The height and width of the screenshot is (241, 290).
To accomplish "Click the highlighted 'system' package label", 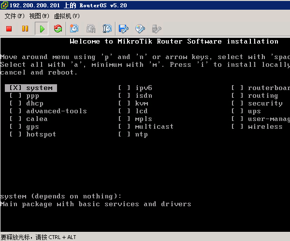I will point(40,88).
